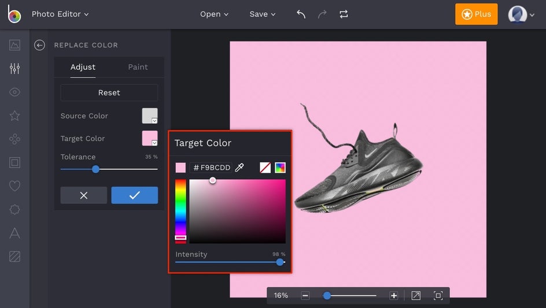This screenshot has height=308, width=546.
Task: Expand the Source Color swatch dropdown
Action: (x=150, y=116)
